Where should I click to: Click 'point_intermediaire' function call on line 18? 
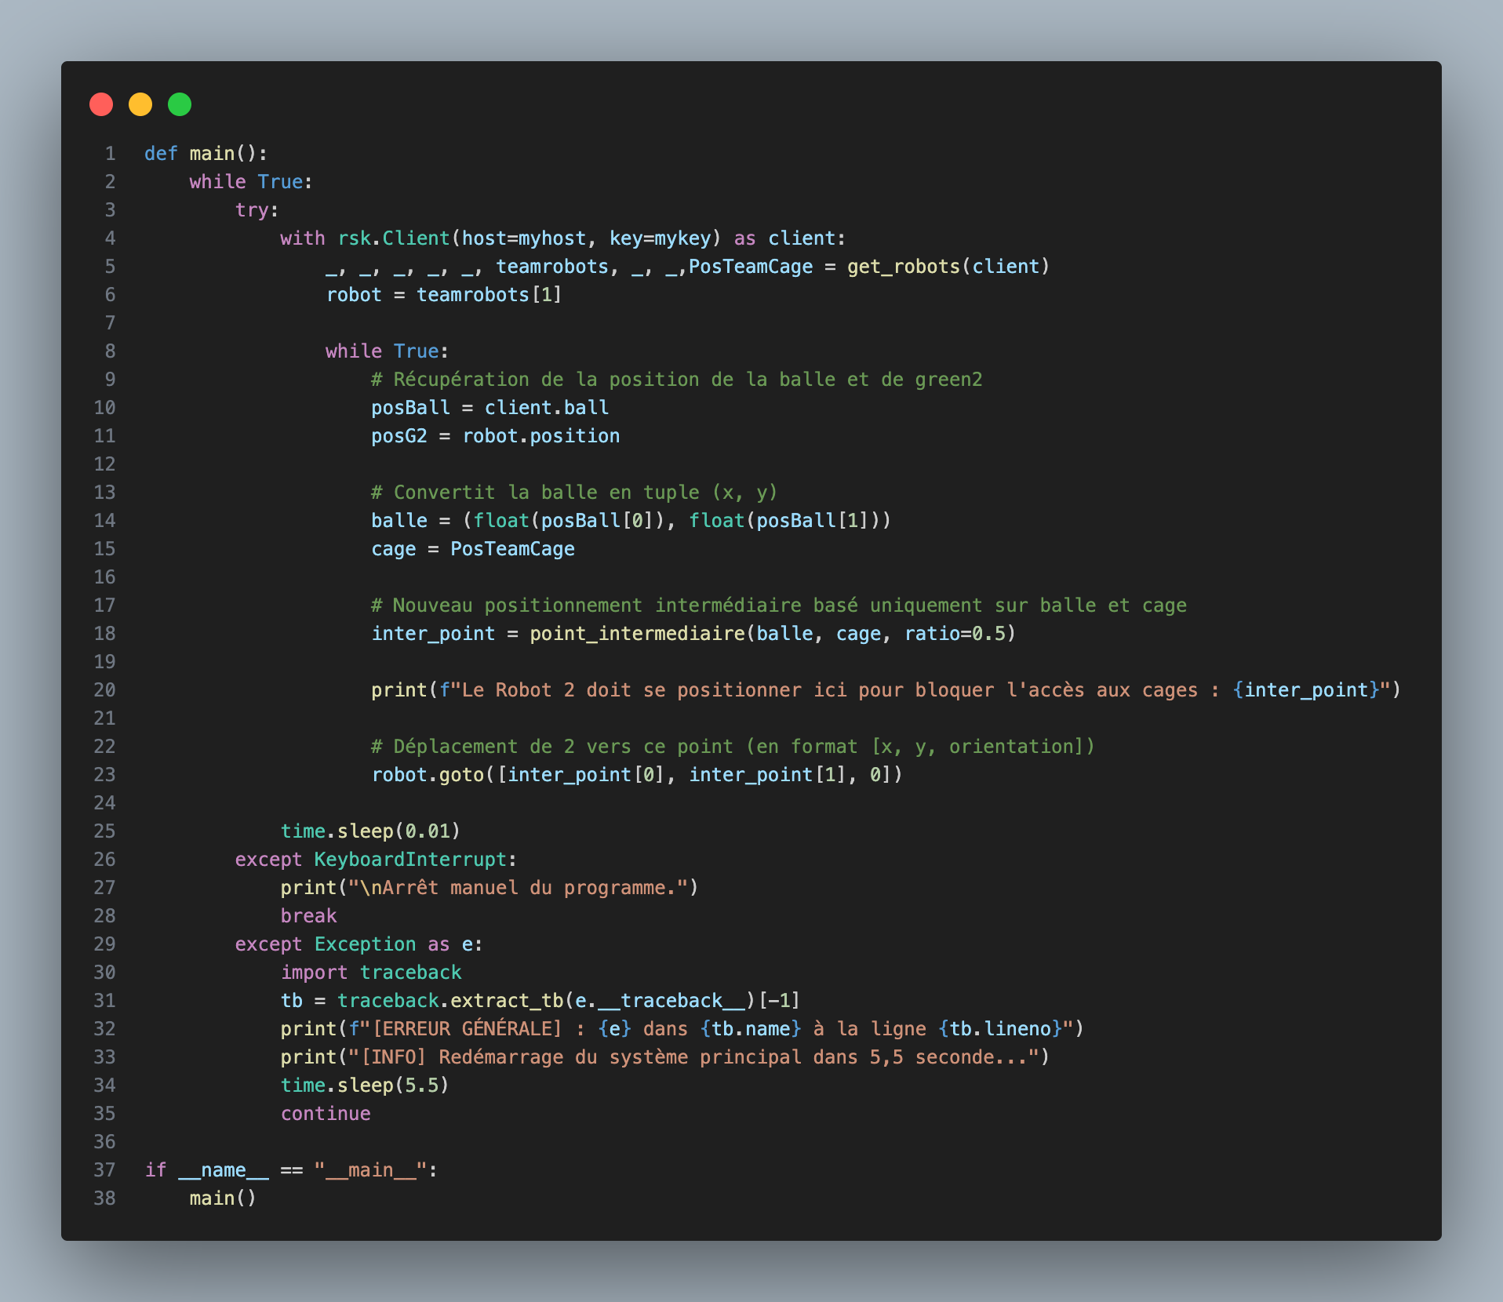[x=637, y=634]
